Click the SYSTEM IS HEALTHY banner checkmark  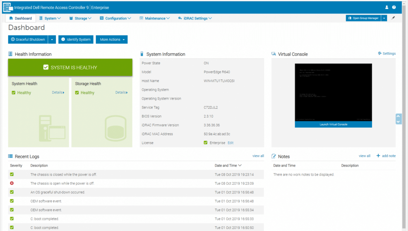[x=46, y=67]
